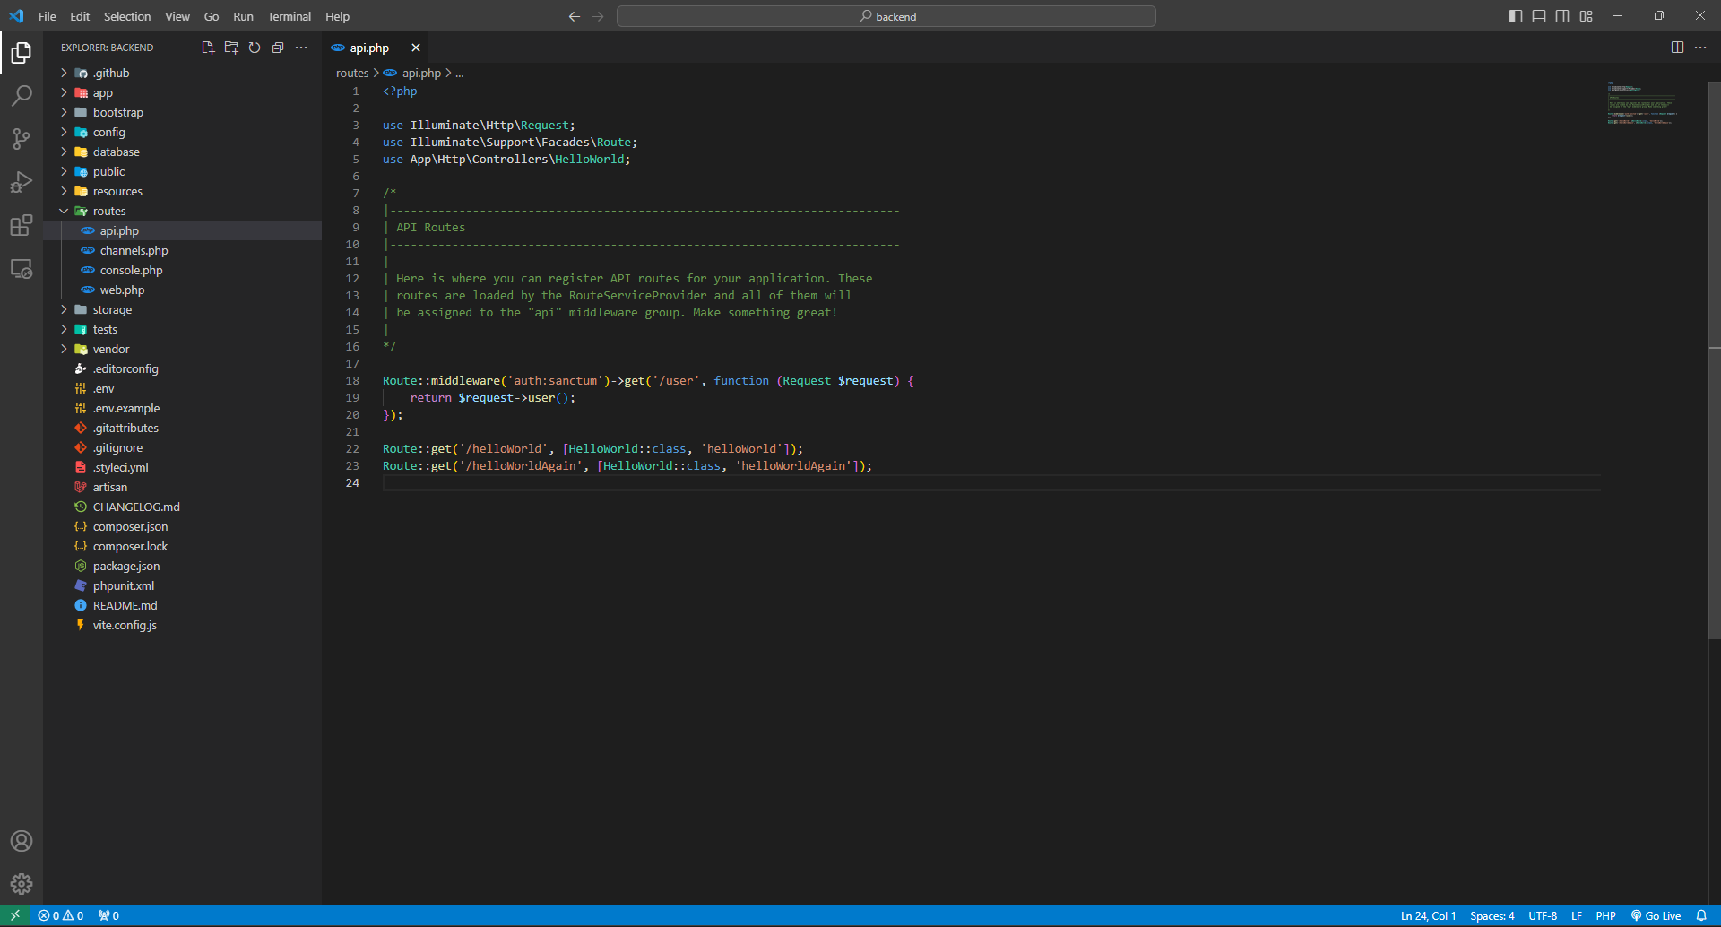This screenshot has width=1721, height=927.
Task: Expand the vendor folder
Action: point(110,350)
